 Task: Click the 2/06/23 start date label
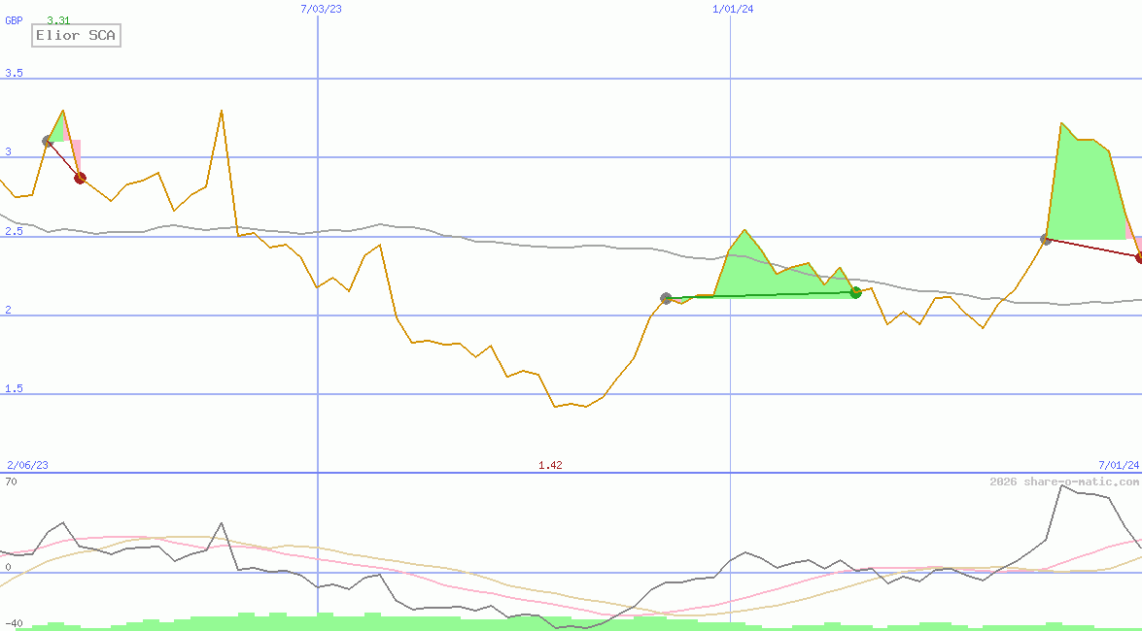pos(27,465)
